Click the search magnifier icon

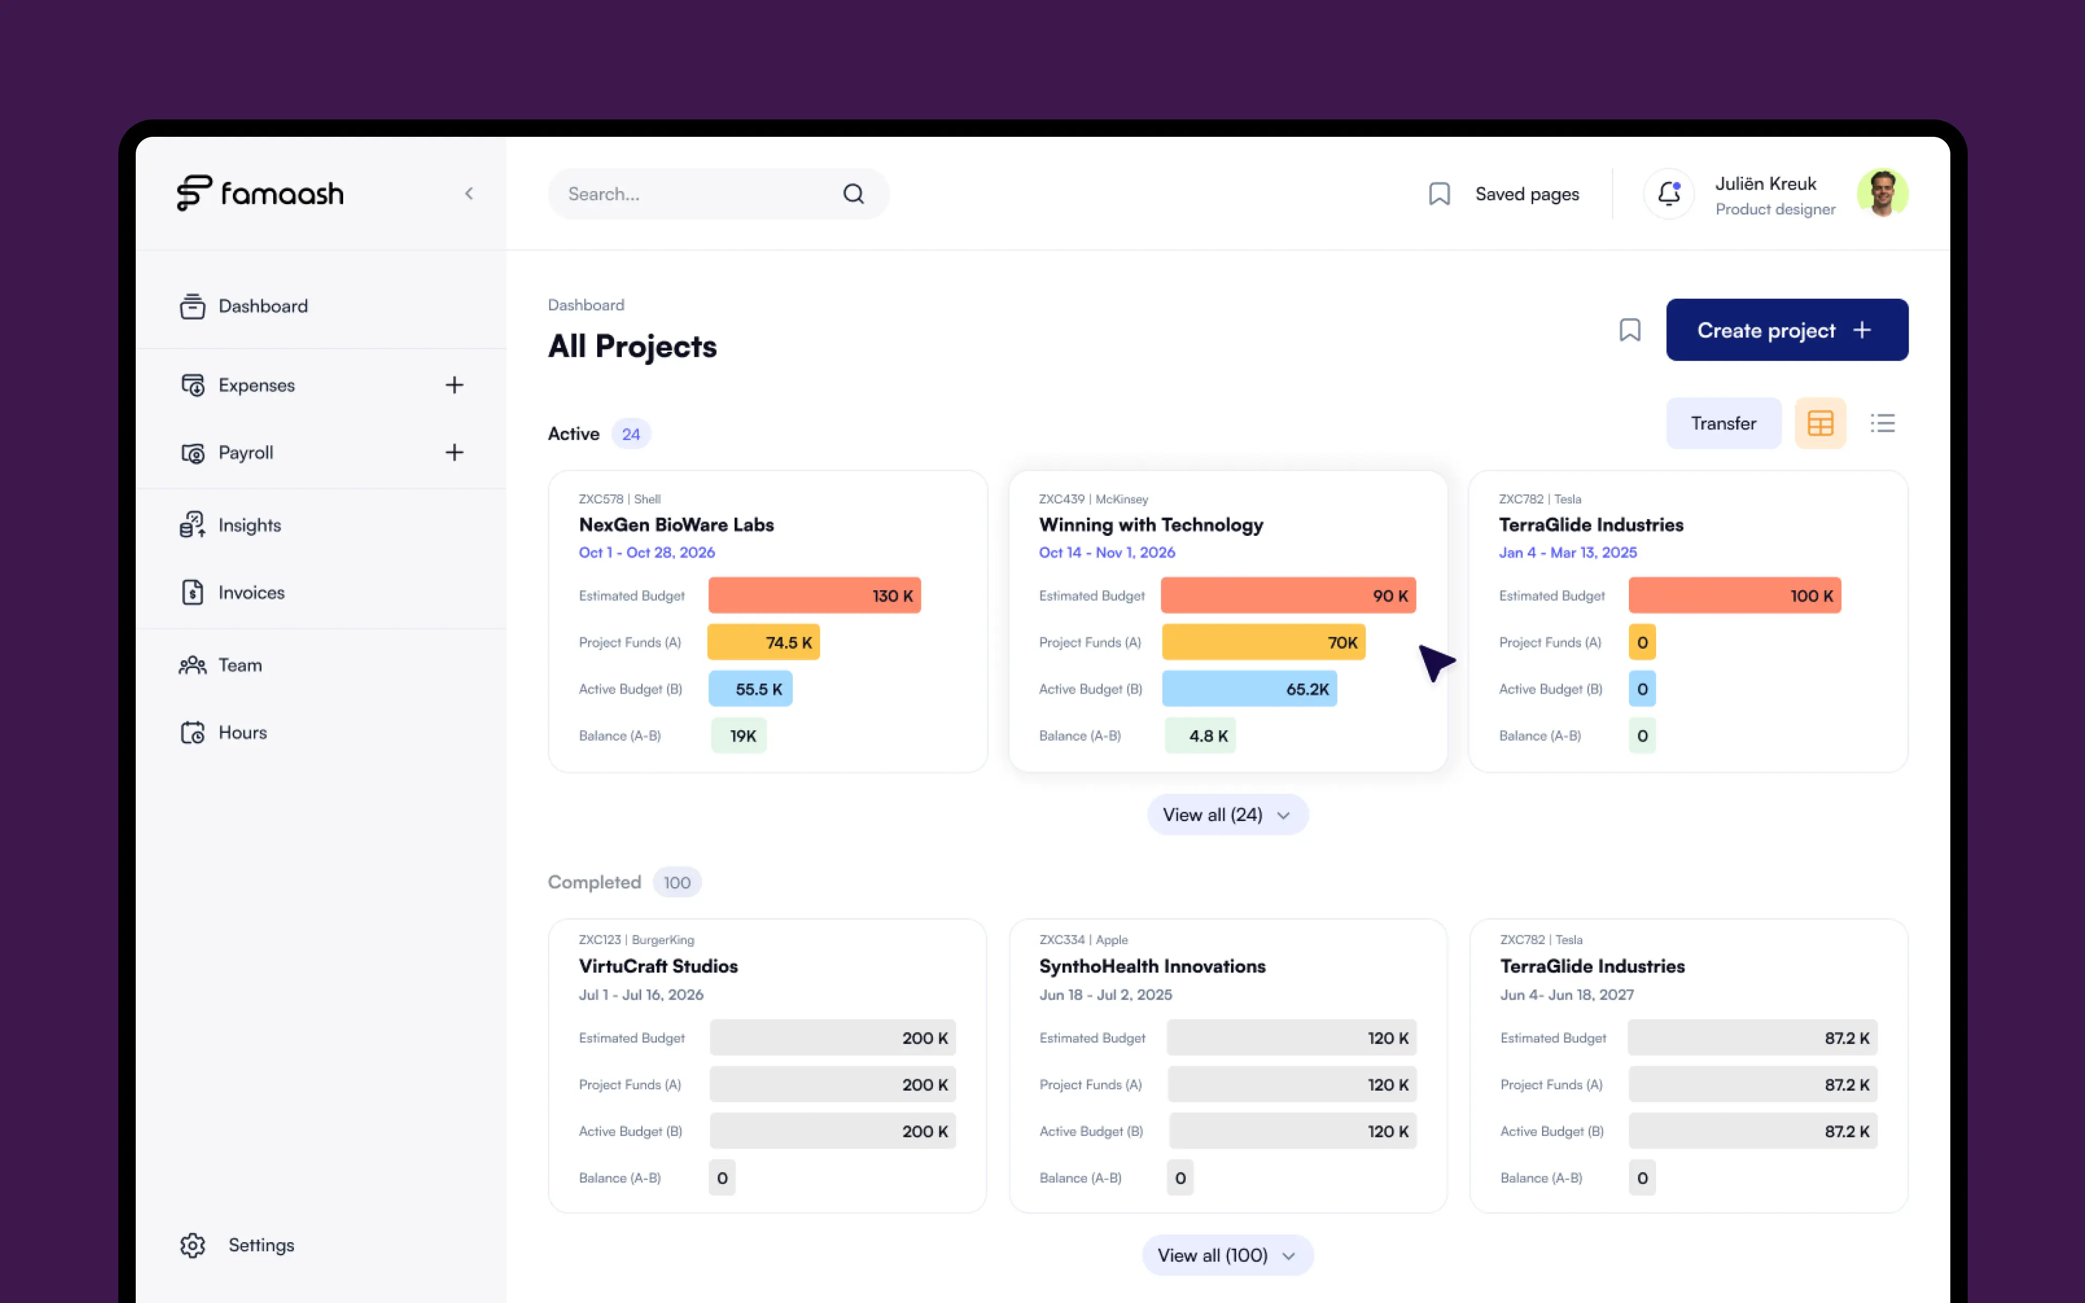853,194
